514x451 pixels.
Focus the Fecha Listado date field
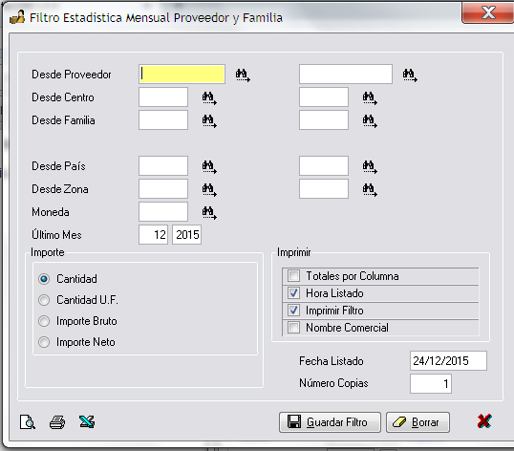pyautogui.click(x=448, y=361)
